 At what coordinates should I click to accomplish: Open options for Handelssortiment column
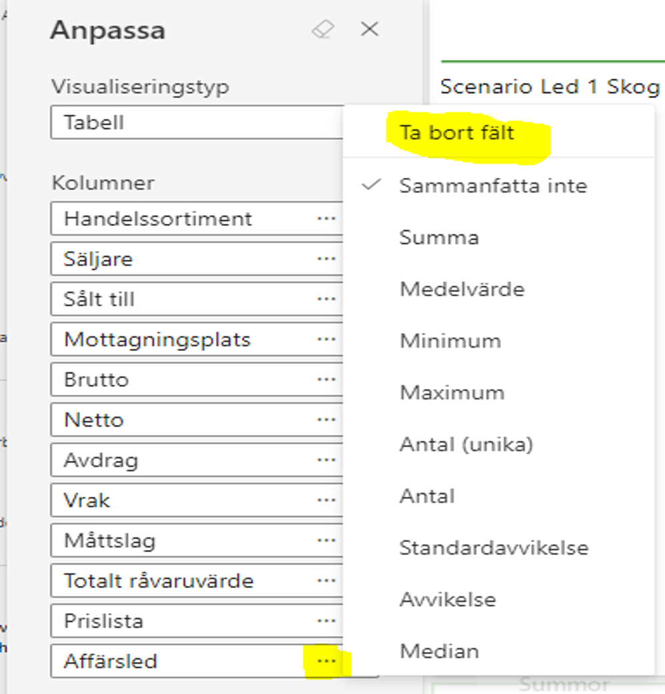pyautogui.click(x=327, y=218)
